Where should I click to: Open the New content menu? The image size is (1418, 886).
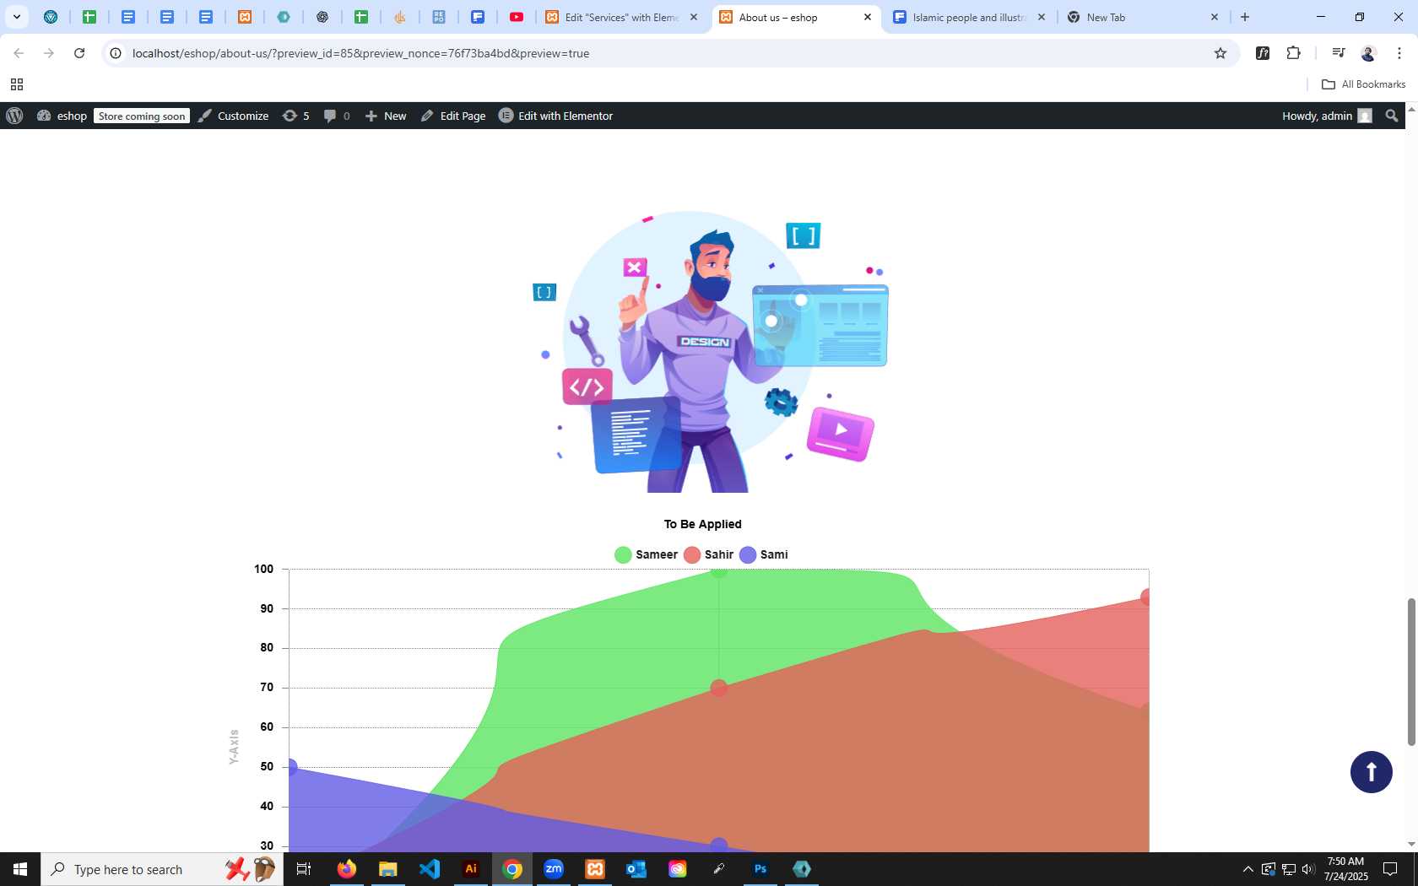coord(386,116)
